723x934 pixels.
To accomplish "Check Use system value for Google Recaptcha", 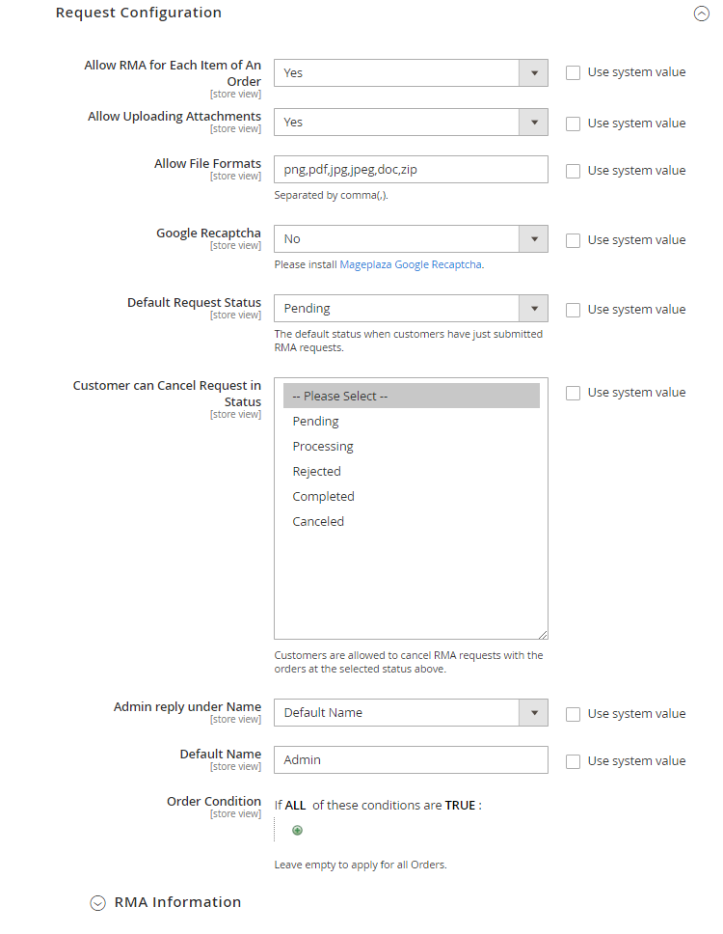I will tap(574, 240).
